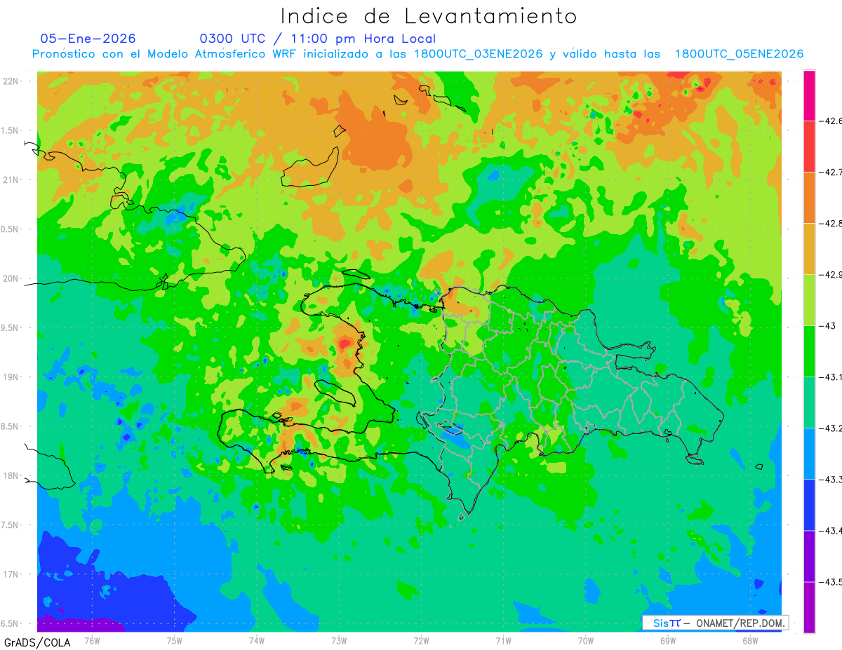
Task: Select the teal-green color bar segment
Action: click(x=809, y=402)
